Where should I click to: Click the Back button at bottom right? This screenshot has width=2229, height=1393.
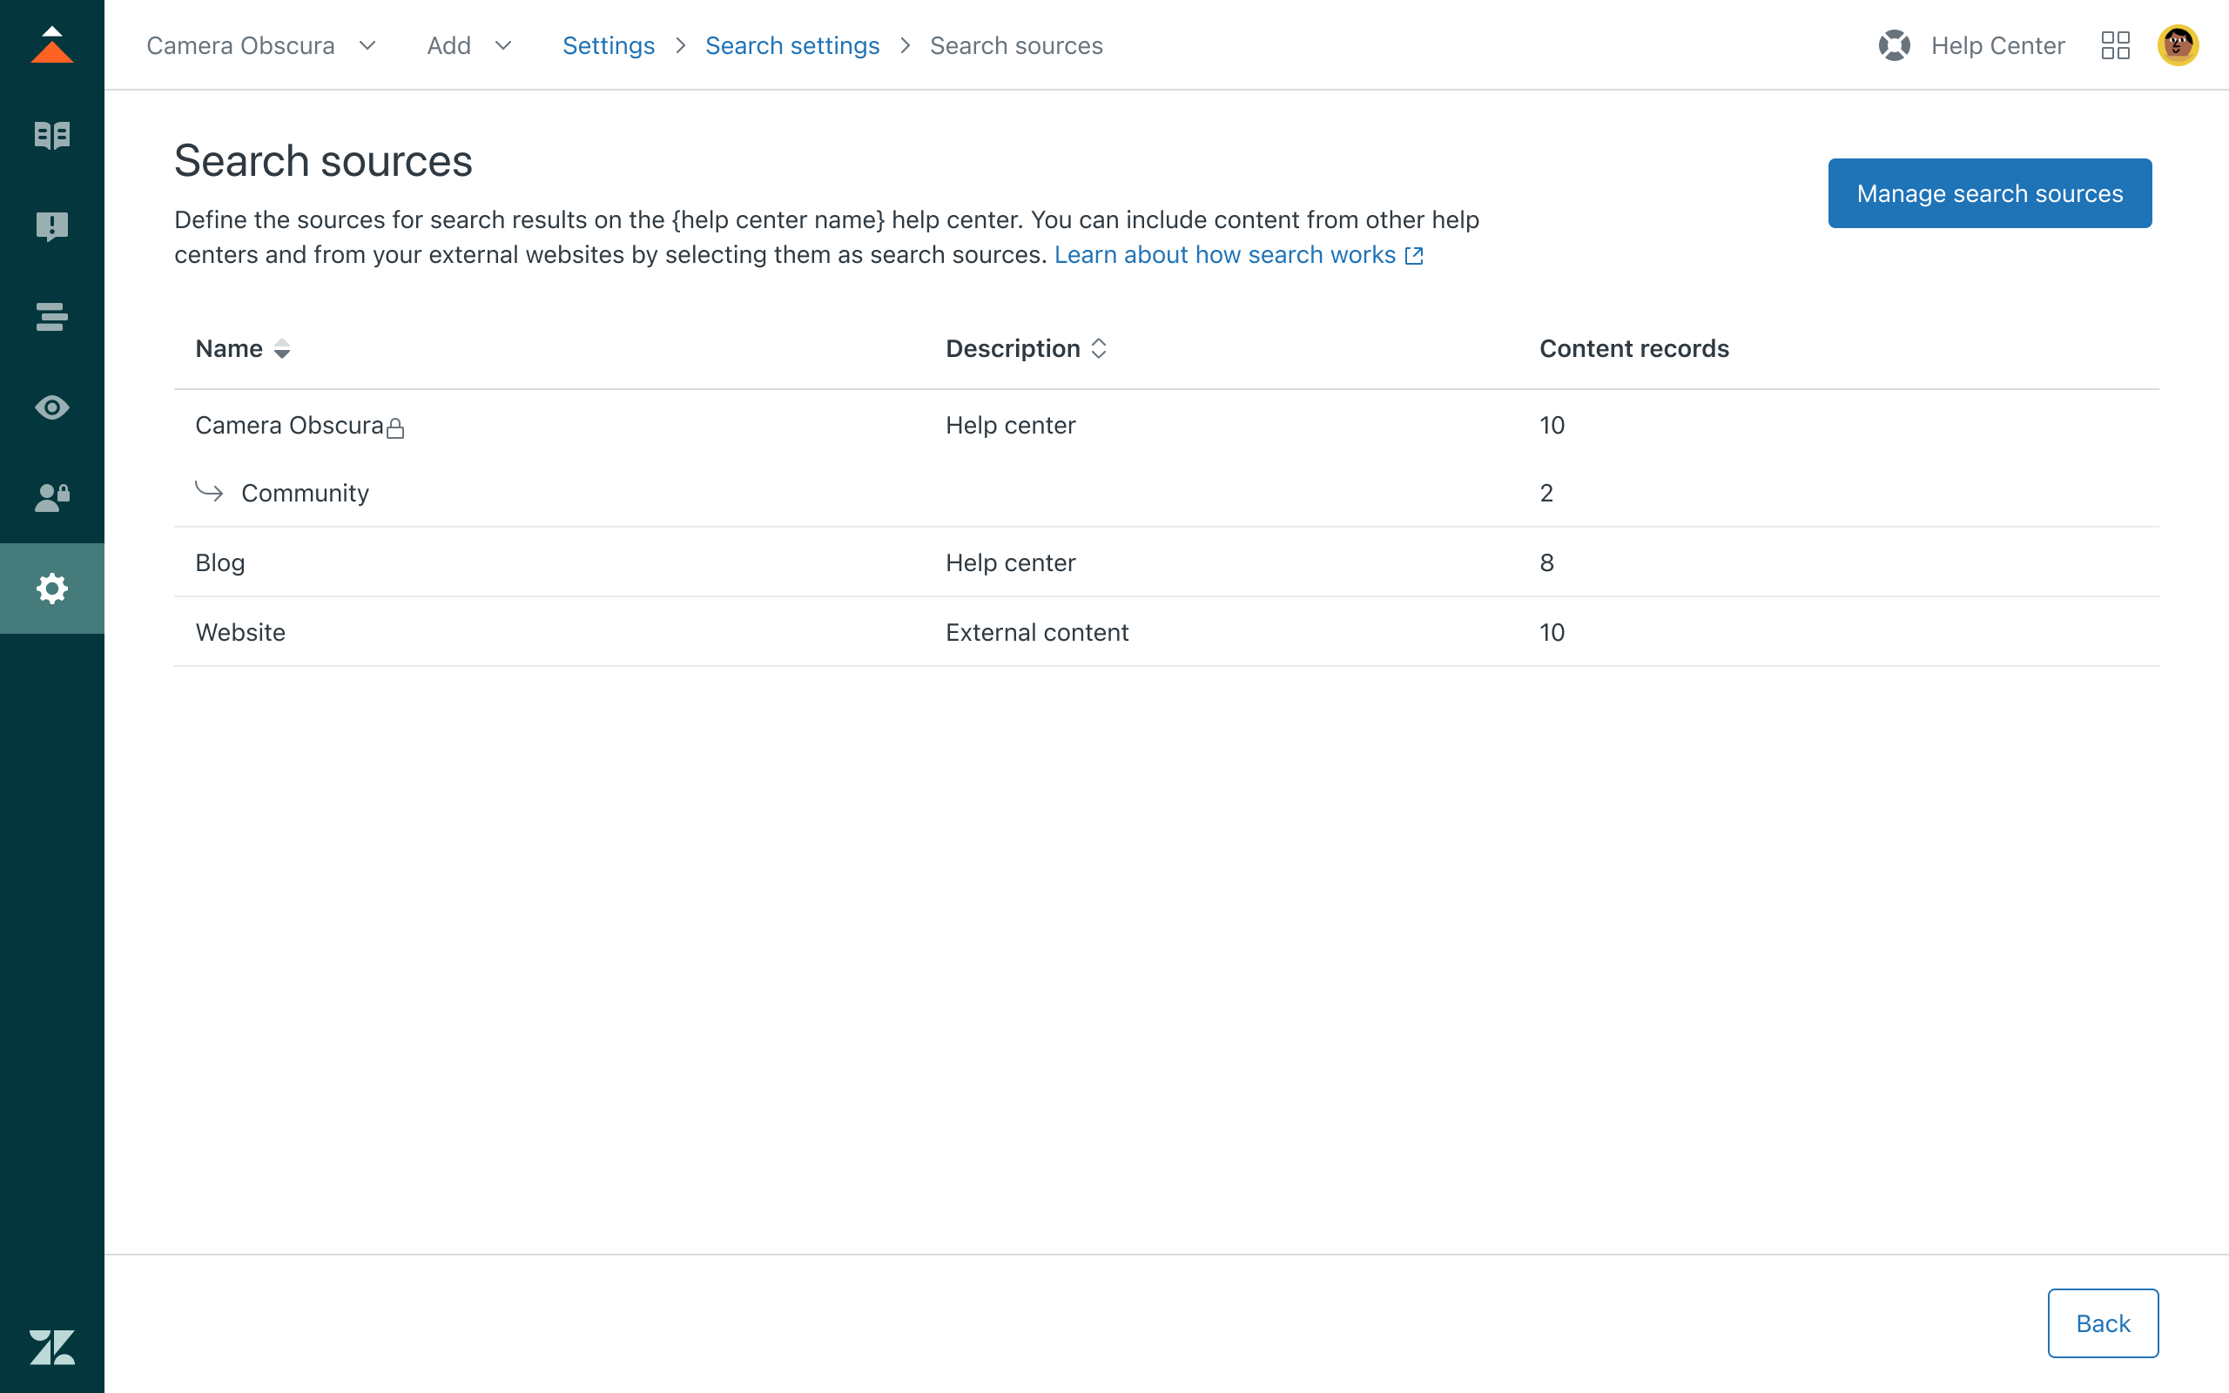point(2102,1322)
